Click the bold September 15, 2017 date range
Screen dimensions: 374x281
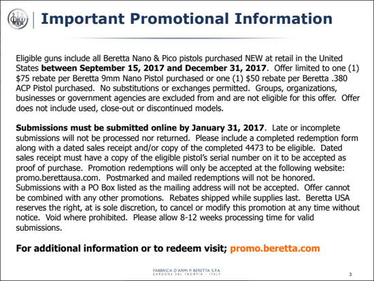(154, 68)
